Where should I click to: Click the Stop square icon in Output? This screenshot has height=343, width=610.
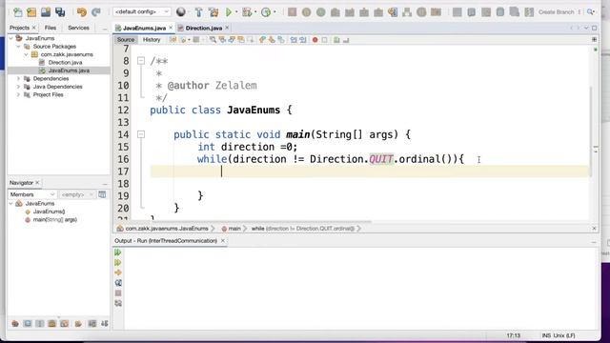click(118, 293)
